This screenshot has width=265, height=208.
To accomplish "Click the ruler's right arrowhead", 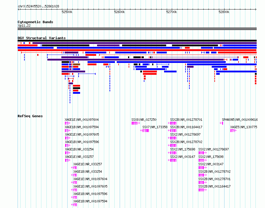I will click(256, 9).
